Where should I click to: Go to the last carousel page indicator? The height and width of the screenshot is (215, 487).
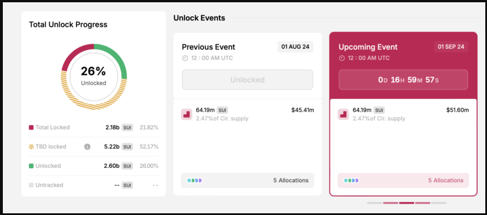[x=439, y=203]
